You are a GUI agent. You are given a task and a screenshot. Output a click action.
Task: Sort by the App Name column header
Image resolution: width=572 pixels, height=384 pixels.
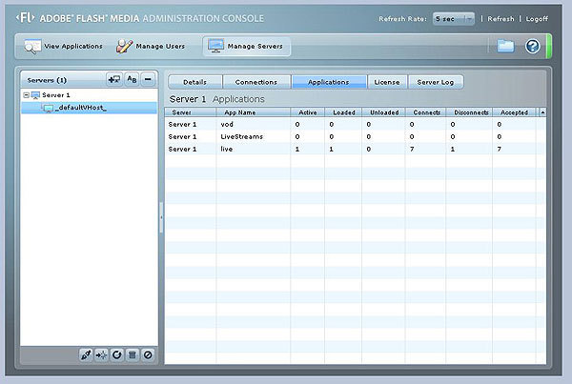tap(254, 112)
